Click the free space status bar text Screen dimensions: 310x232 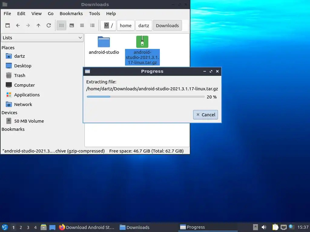coord(146,151)
